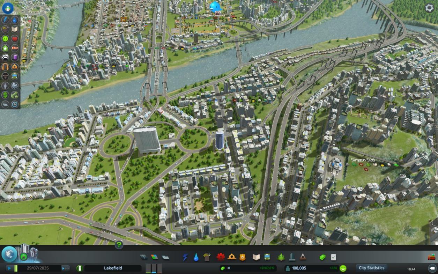Open the advisor help question mark
438x274 pixels.
tap(119, 245)
